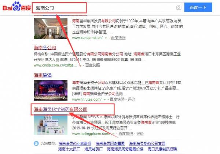
Task: Open the 海南瑞泽 result title
Action: [x=42, y=75]
